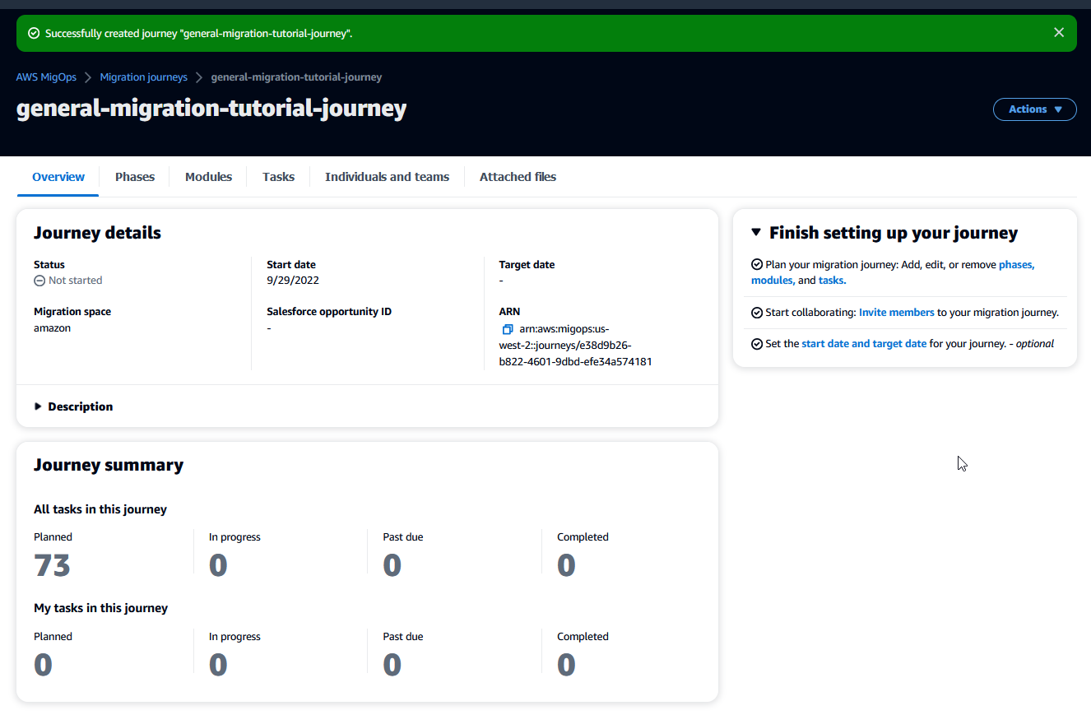
Task: Open the Actions dropdown menu
Action: (1035, 109)
